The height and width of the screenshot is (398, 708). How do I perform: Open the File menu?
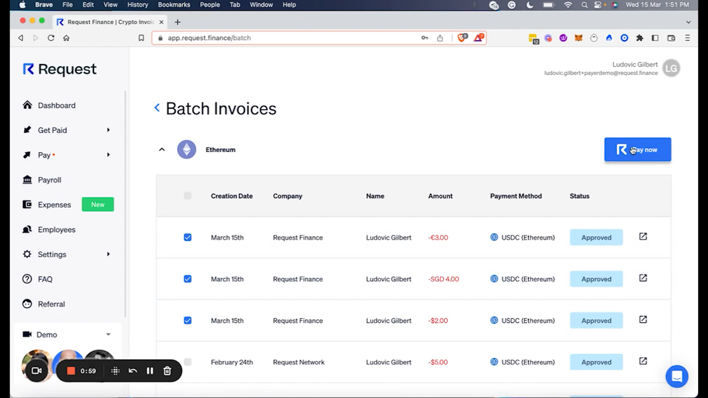pyautogui.click(x=68, y=5)
